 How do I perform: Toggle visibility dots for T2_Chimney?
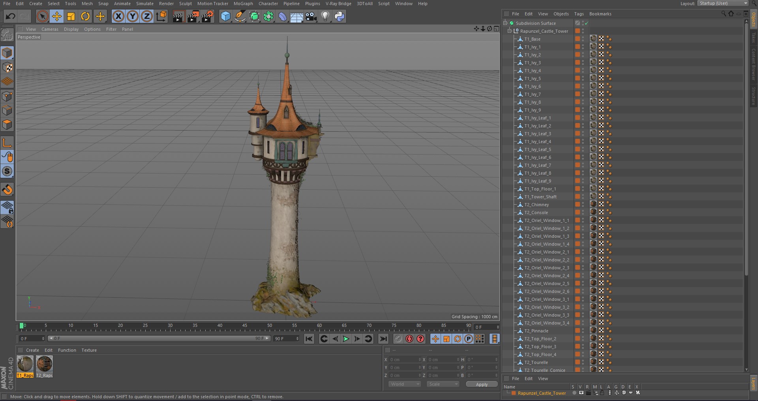pyautogui.click(x=583, y=204)
